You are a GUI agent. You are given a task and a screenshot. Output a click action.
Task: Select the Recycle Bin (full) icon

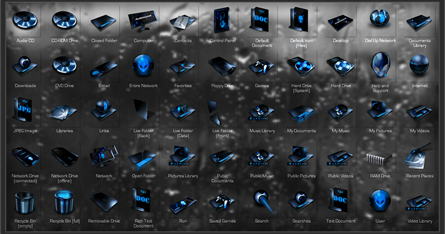pos(64,202)
